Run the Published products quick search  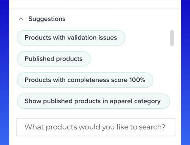[53, 59]
